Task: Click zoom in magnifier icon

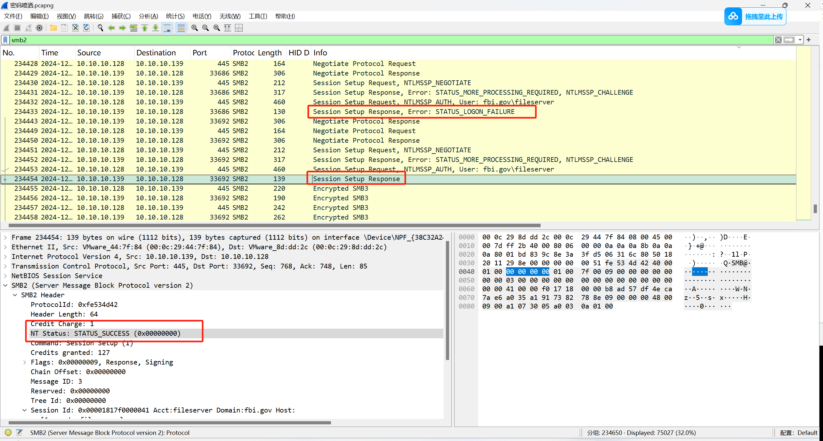Action: coord(194,28)
